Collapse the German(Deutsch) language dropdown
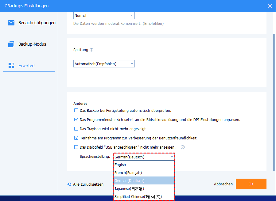Screen dimensions: 276x201 (x=172, y=157)
